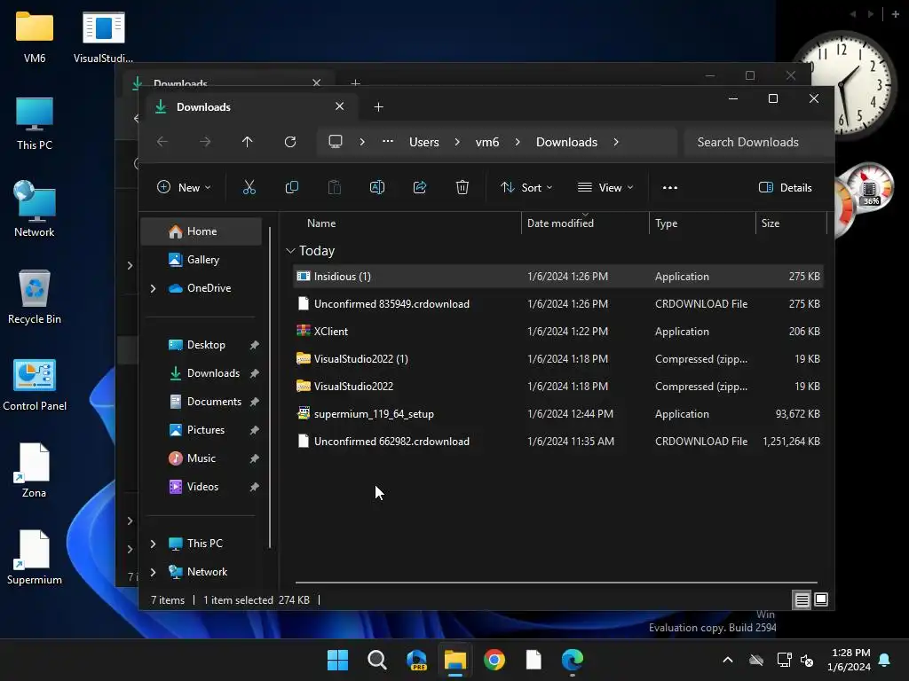Go up one folder level arrow
Viewport: 909px width, 681px height.
247,142
